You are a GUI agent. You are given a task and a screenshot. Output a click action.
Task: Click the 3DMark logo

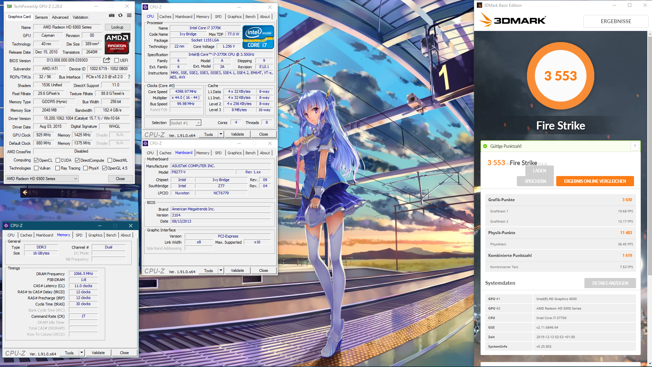tap(512, 20)
